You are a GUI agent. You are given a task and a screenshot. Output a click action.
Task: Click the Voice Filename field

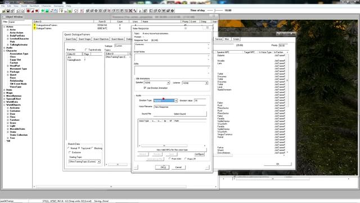tap(180, 107)
